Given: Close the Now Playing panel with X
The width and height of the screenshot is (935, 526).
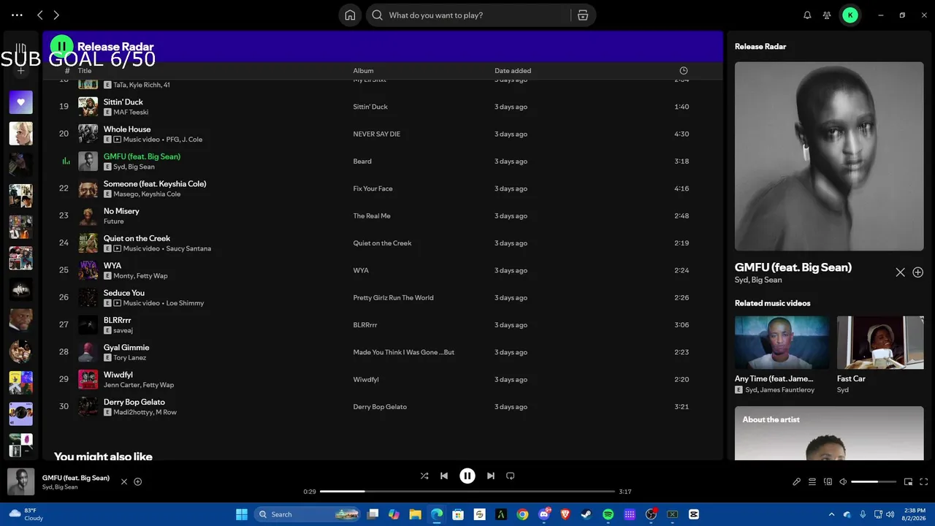Looking at the screenshot, I should point(900,272).
